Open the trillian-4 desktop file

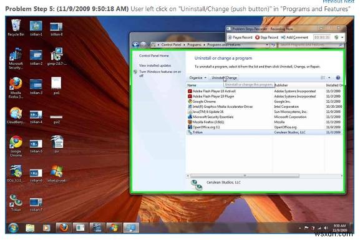[x=36, y=117]
